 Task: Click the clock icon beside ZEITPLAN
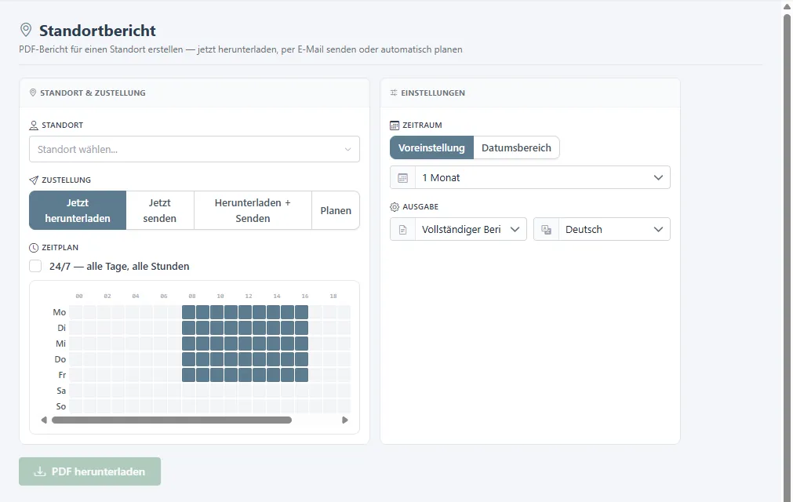tap(34, 248)
